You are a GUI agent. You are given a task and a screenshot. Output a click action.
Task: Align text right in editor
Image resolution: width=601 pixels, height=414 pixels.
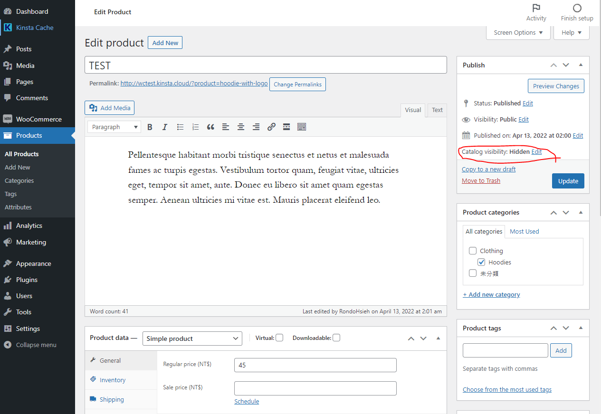(x=256, y=127)
